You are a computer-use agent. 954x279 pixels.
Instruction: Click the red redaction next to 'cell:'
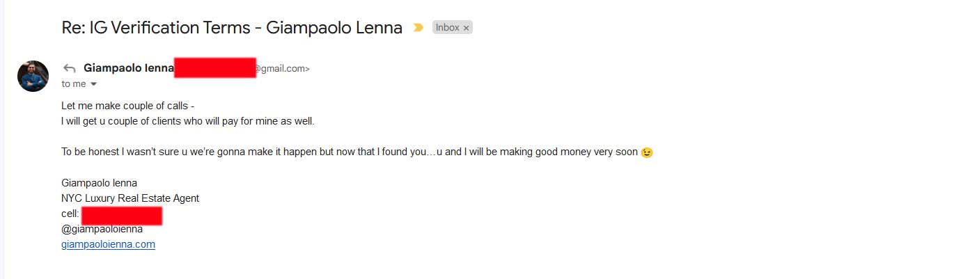[x=122, y=216]
